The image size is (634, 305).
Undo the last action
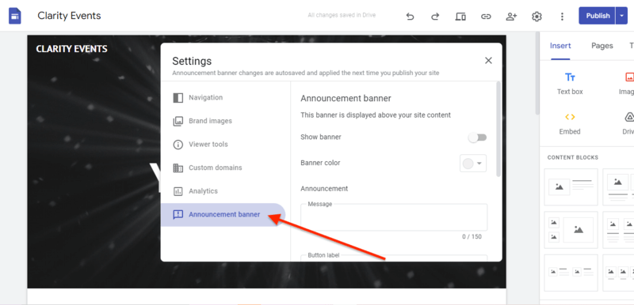[x=410, y=17]
